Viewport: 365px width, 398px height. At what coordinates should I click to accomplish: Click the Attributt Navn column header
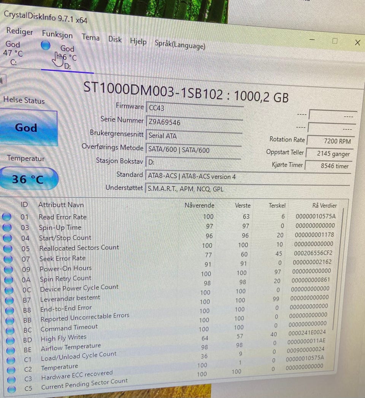click(61, 205)
